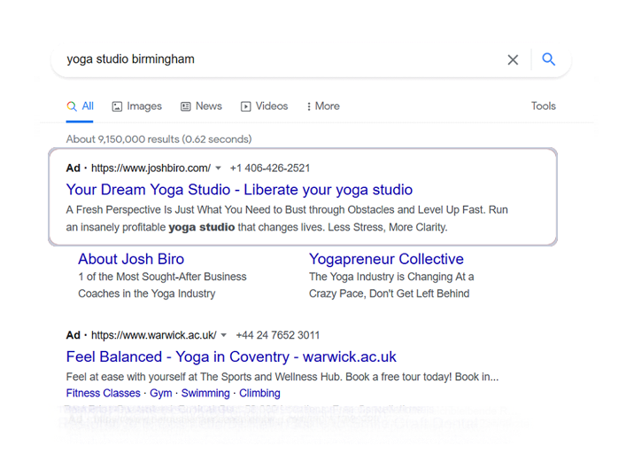The image size is (634, 454).
Task: Open the Yogapreneur Collective sitelink
Action: (386, 259)
